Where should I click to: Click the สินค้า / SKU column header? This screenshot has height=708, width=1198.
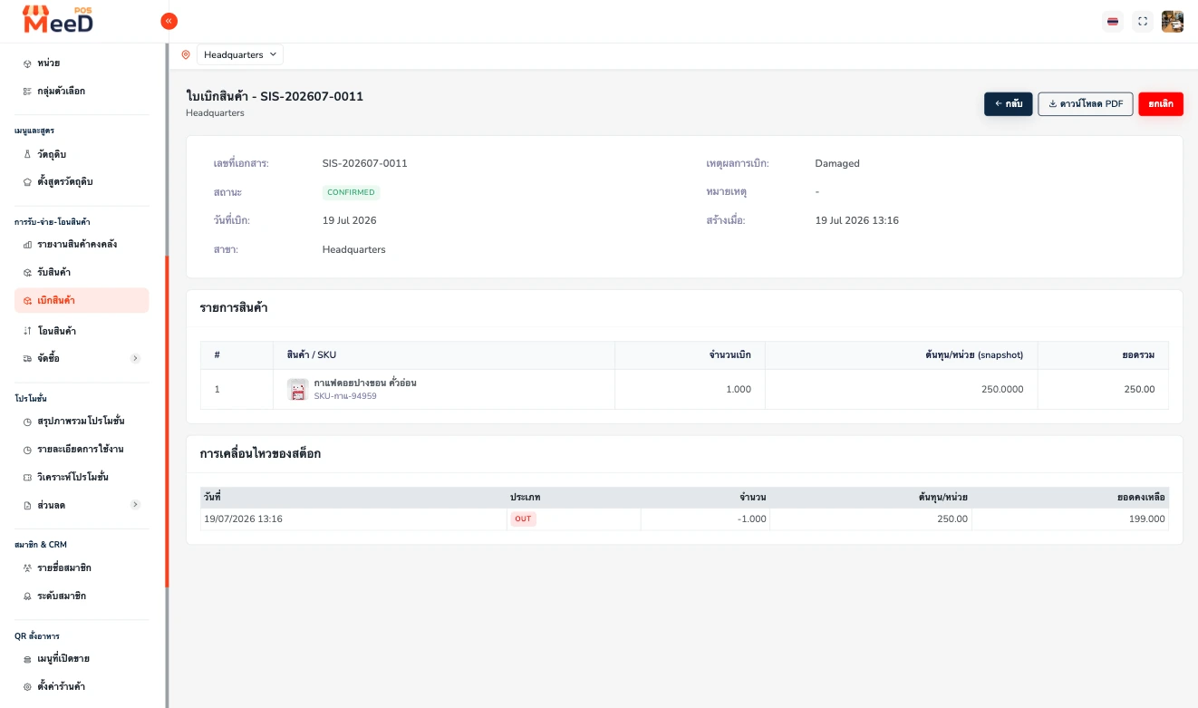point(444,354)
